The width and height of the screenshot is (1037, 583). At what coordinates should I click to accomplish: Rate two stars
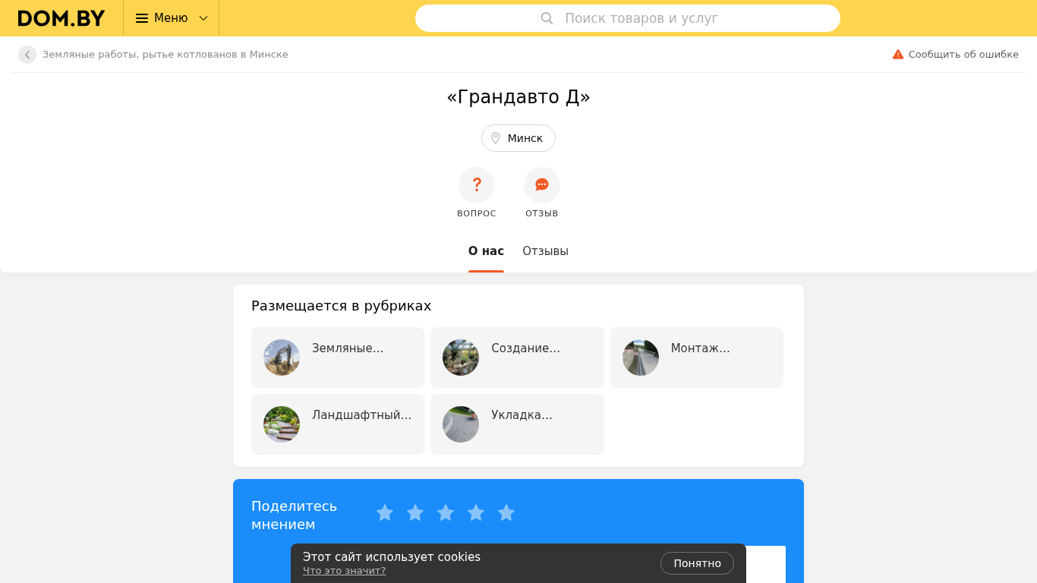[x=415, y=513]
